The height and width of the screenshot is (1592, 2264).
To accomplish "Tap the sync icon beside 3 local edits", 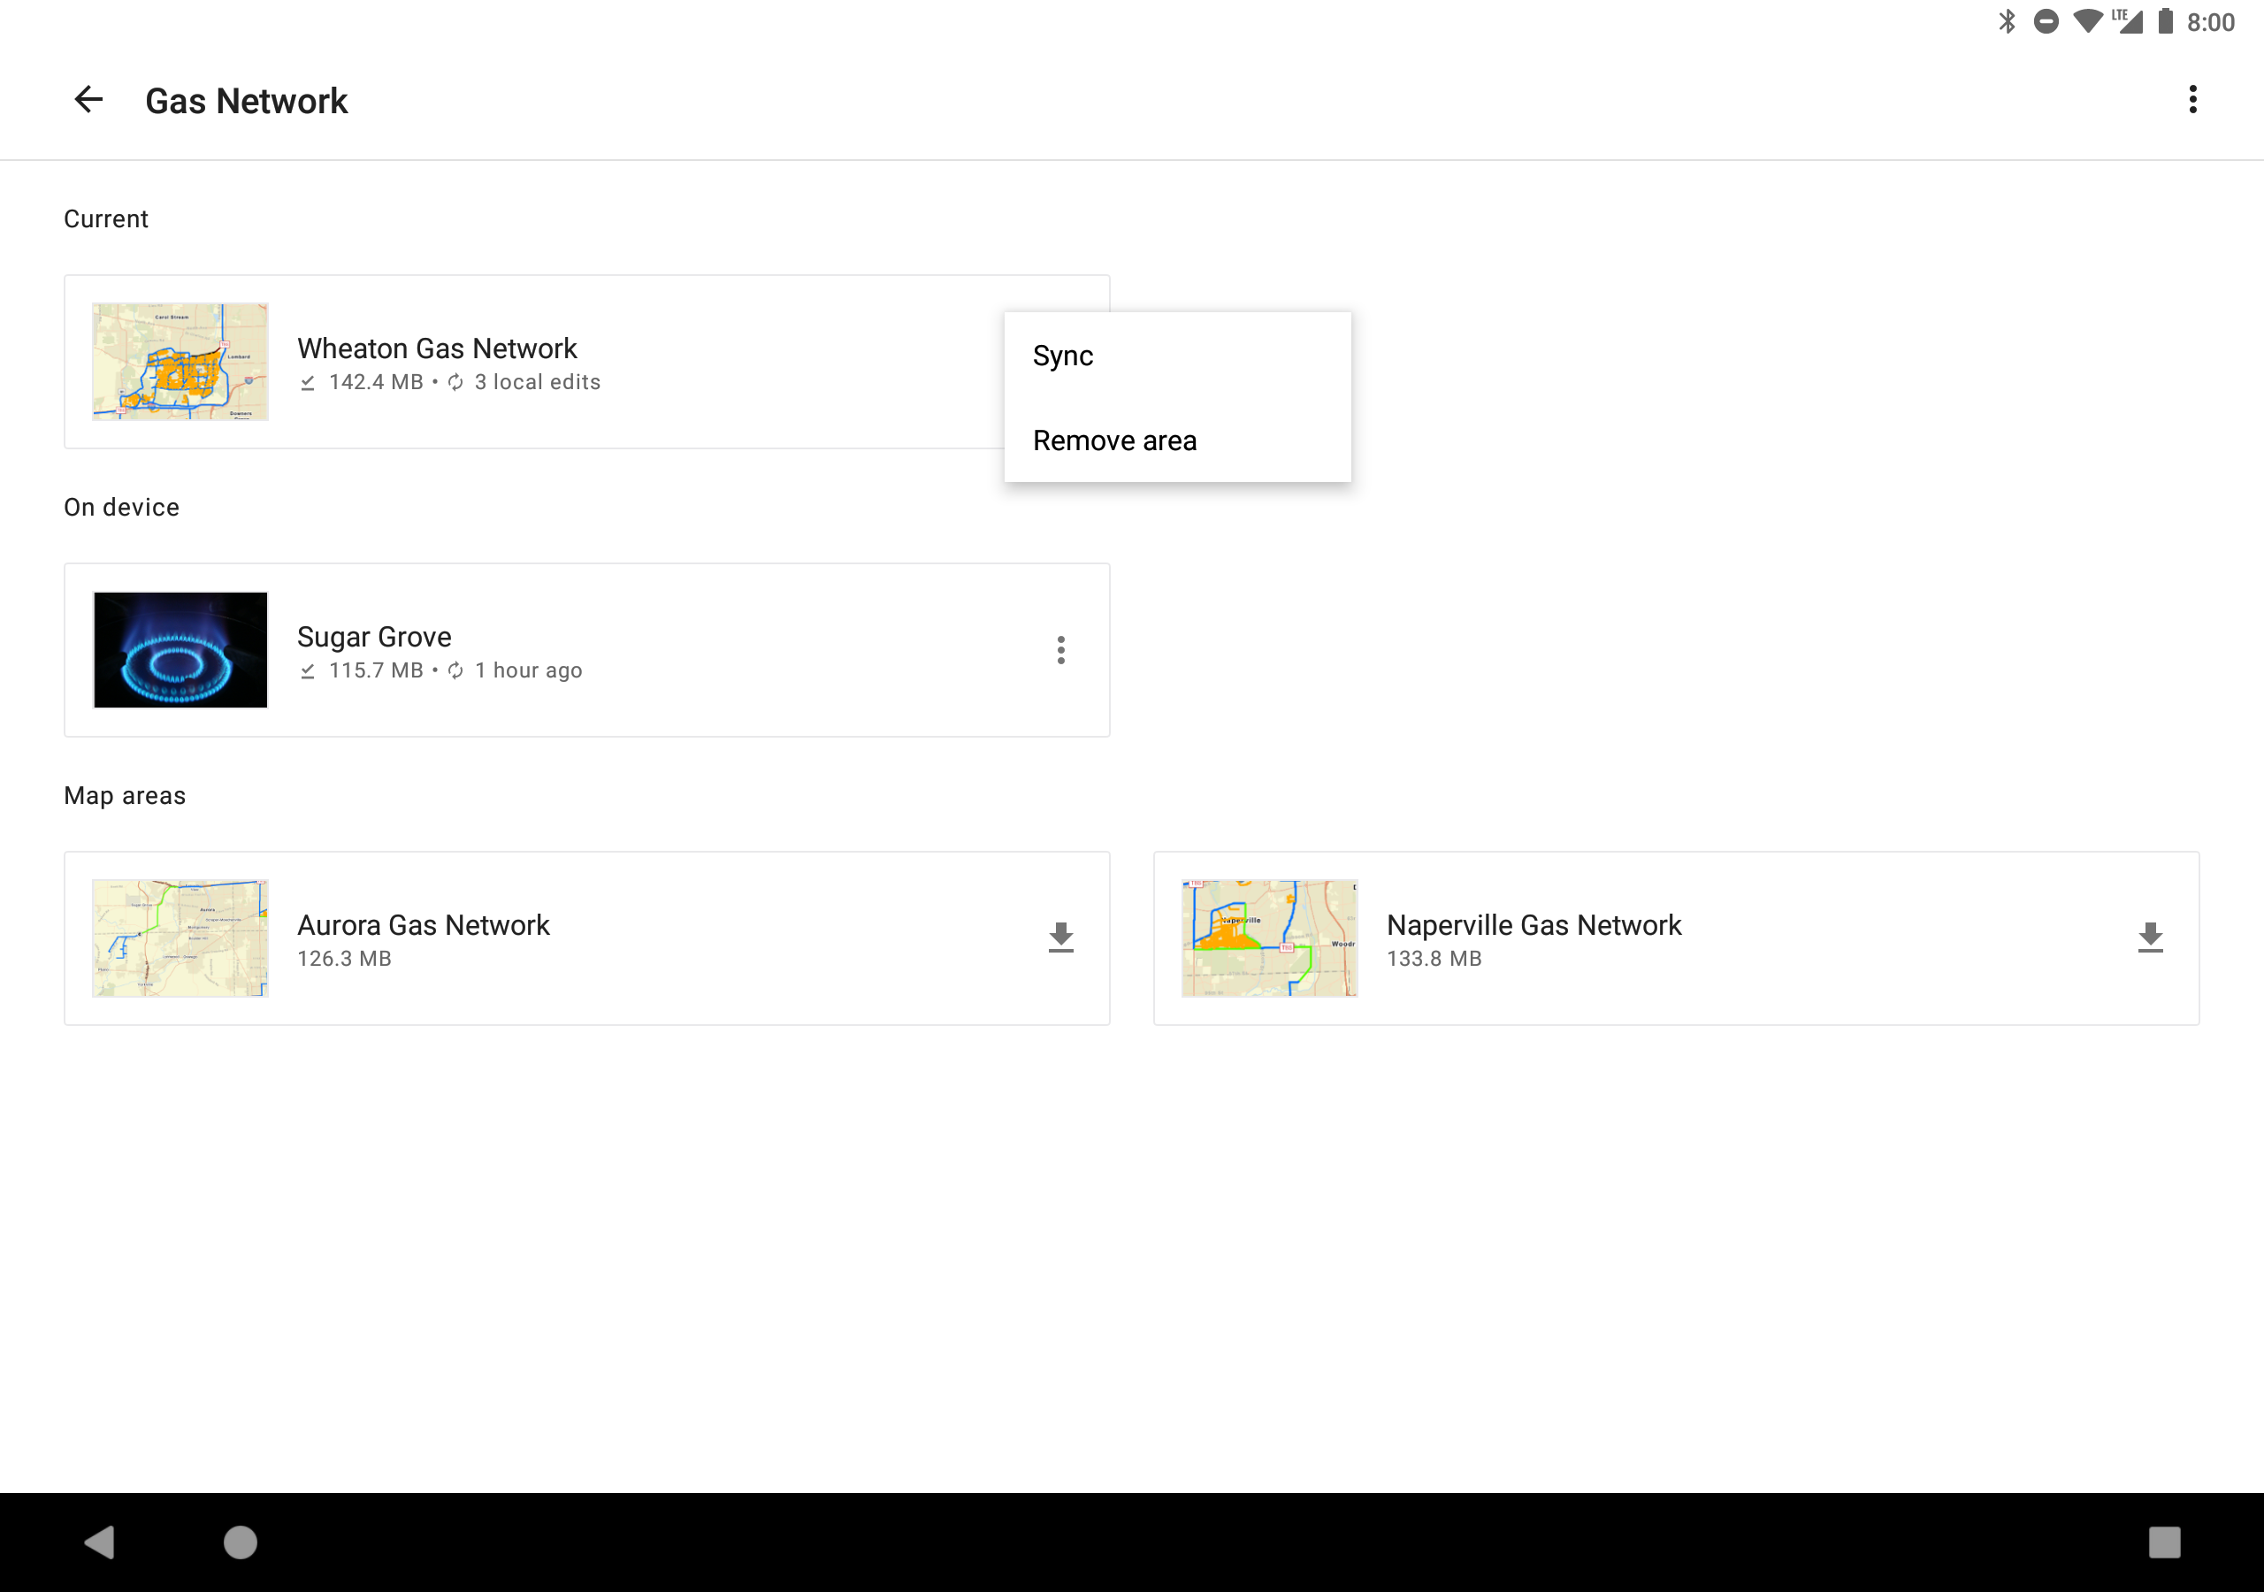I will click(455, 383).
